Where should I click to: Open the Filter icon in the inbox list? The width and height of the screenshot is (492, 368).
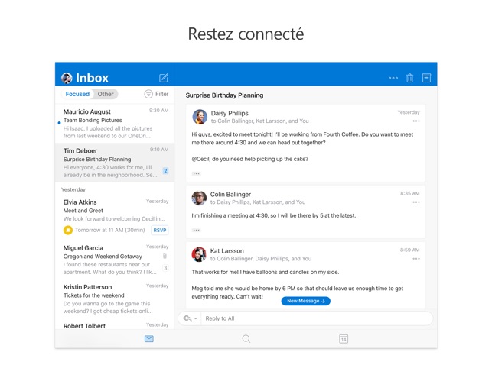[148, 94]
